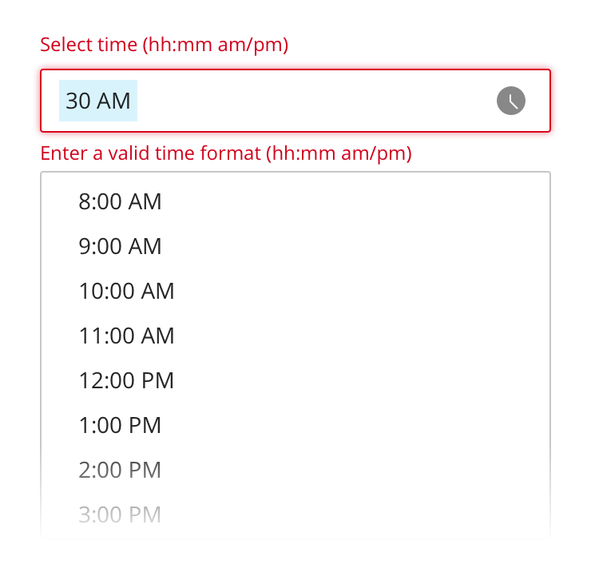Viewport: 591px width, 580px height.
Task: Pick 10:00 AM in the dropdown
Action: [126, 291]
